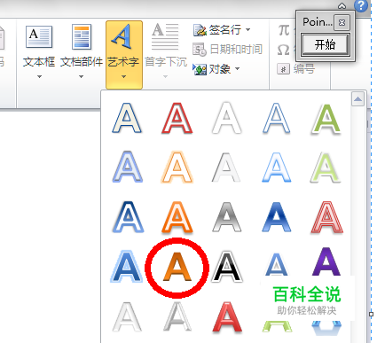Viewport: 377px width, 343px height.
Task: Choose silver beveled WordArt in fifth row
Action: [x=177, y=316]
